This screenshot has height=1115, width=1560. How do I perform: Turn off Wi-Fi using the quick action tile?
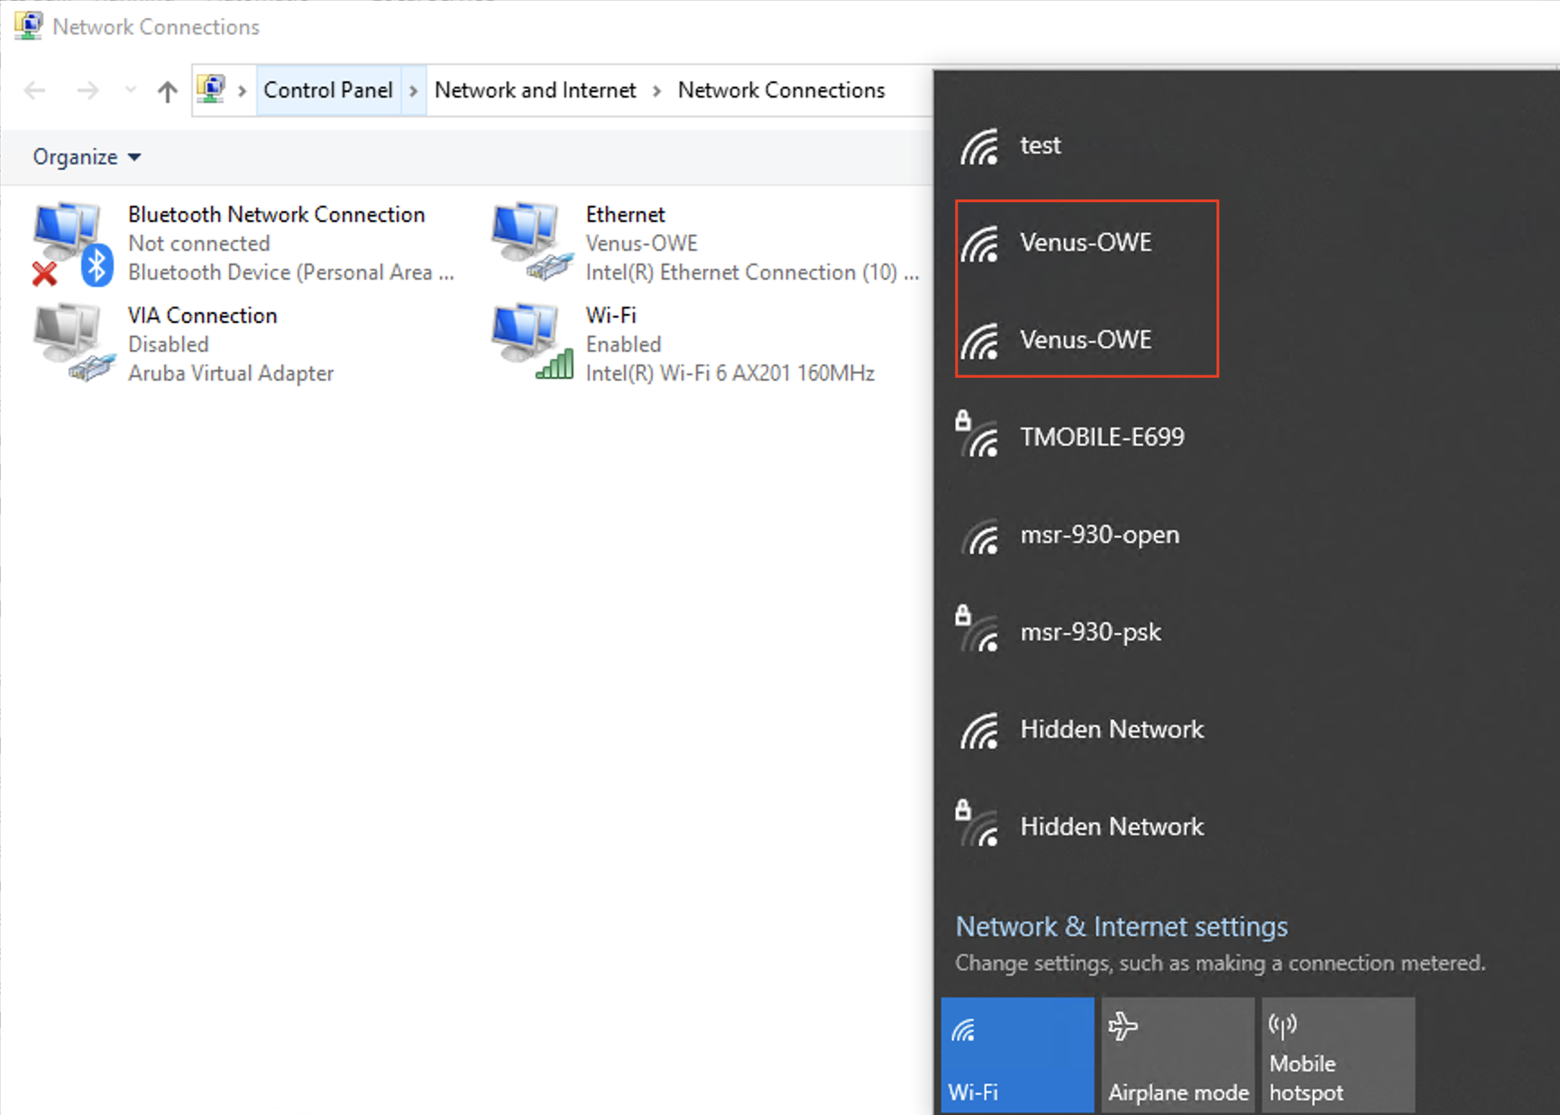click(1017, 1054)
